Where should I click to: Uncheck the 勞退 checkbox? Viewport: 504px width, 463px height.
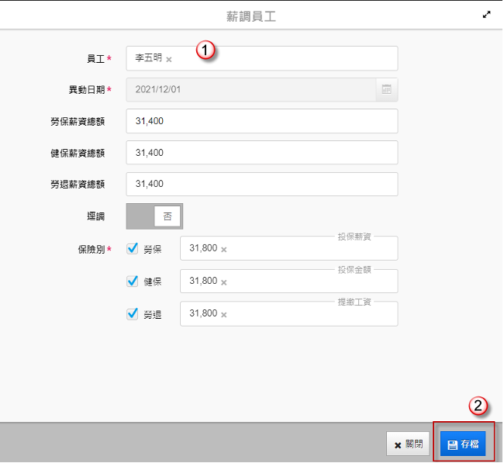click(x=132, y=313)
